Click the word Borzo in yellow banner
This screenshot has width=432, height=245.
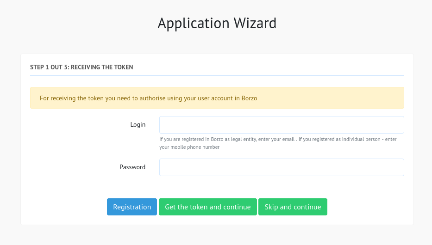[249, 98]
